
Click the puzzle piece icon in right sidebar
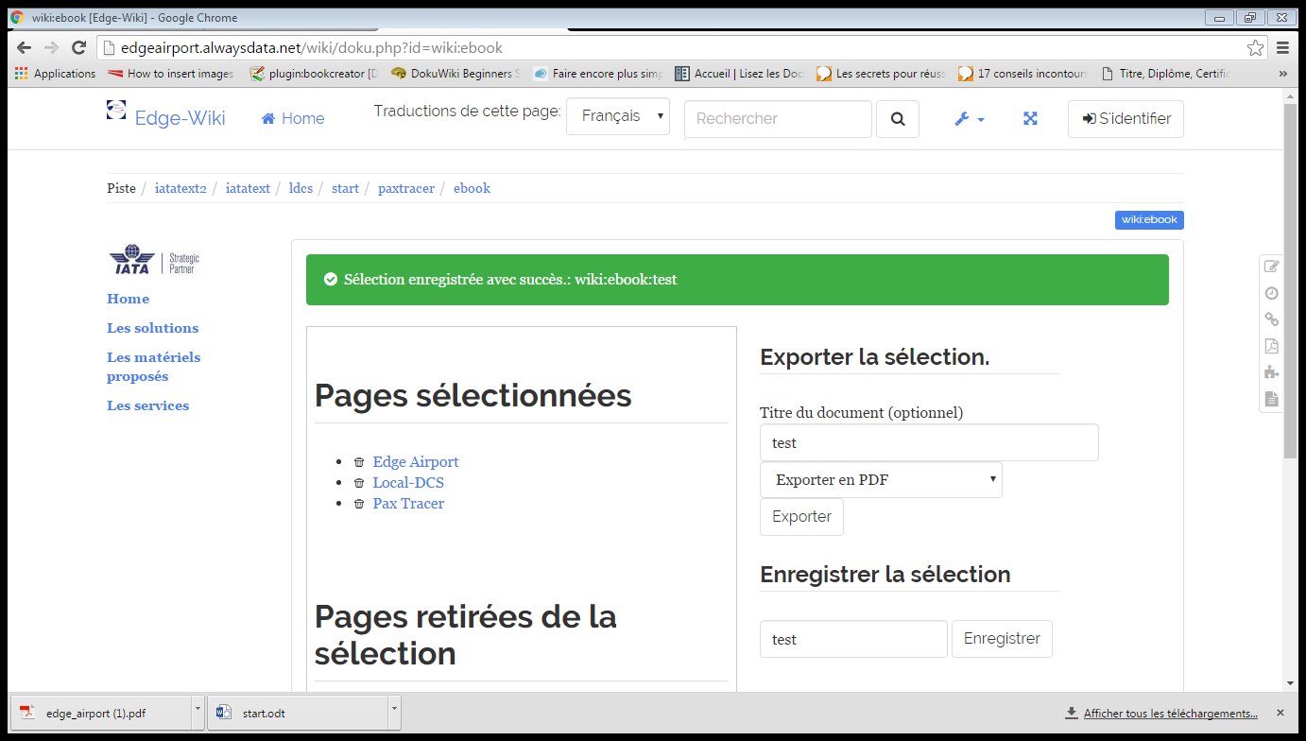(1272, 372)
